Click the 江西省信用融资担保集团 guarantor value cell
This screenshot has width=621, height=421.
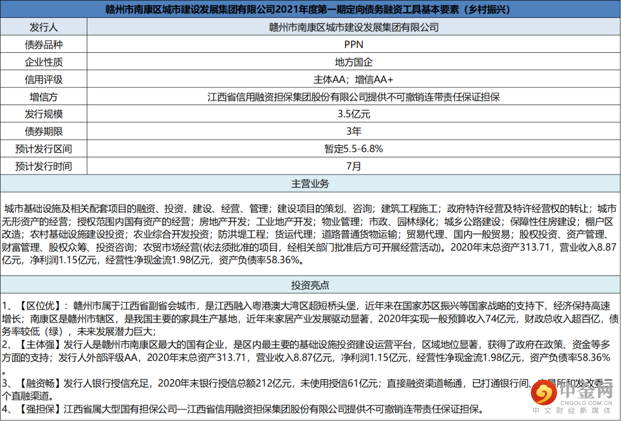354,96
